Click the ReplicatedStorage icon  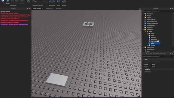145,22
